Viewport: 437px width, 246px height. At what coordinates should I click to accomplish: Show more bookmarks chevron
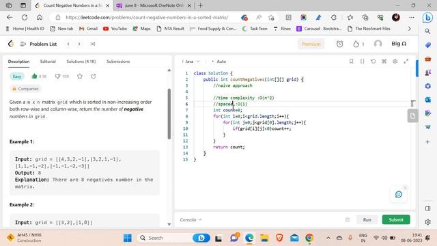coord(409,29)
